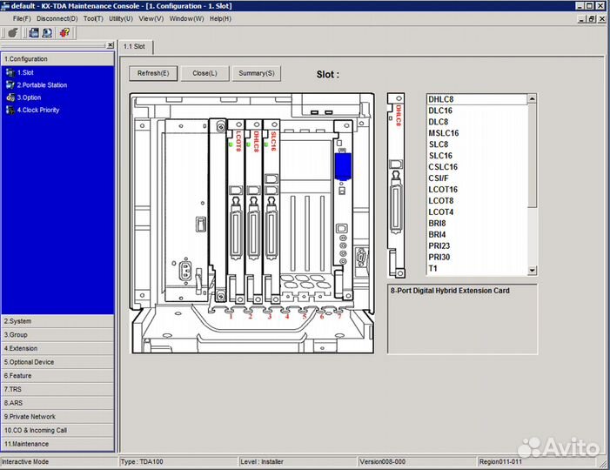Expand the 2.System section
The width and height of the screenshot is (610, 470).
57,321
